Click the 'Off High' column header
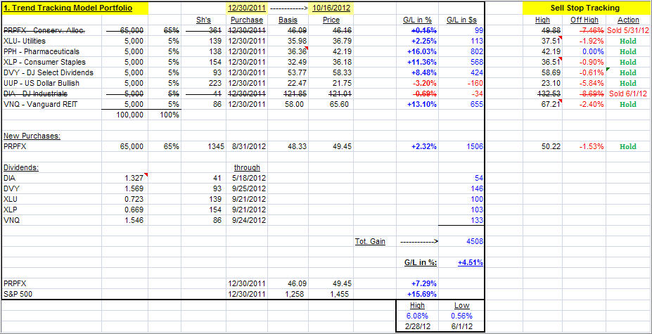 point(584,20)
